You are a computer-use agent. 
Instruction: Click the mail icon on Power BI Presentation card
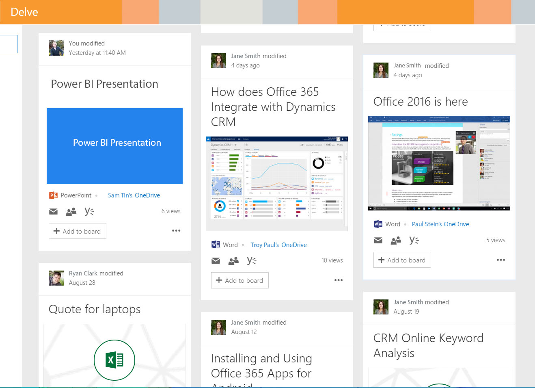pos(53,211)
